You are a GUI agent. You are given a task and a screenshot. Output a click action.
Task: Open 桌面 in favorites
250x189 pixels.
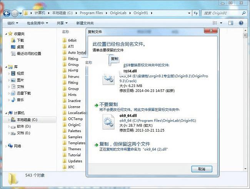point(20,47)
